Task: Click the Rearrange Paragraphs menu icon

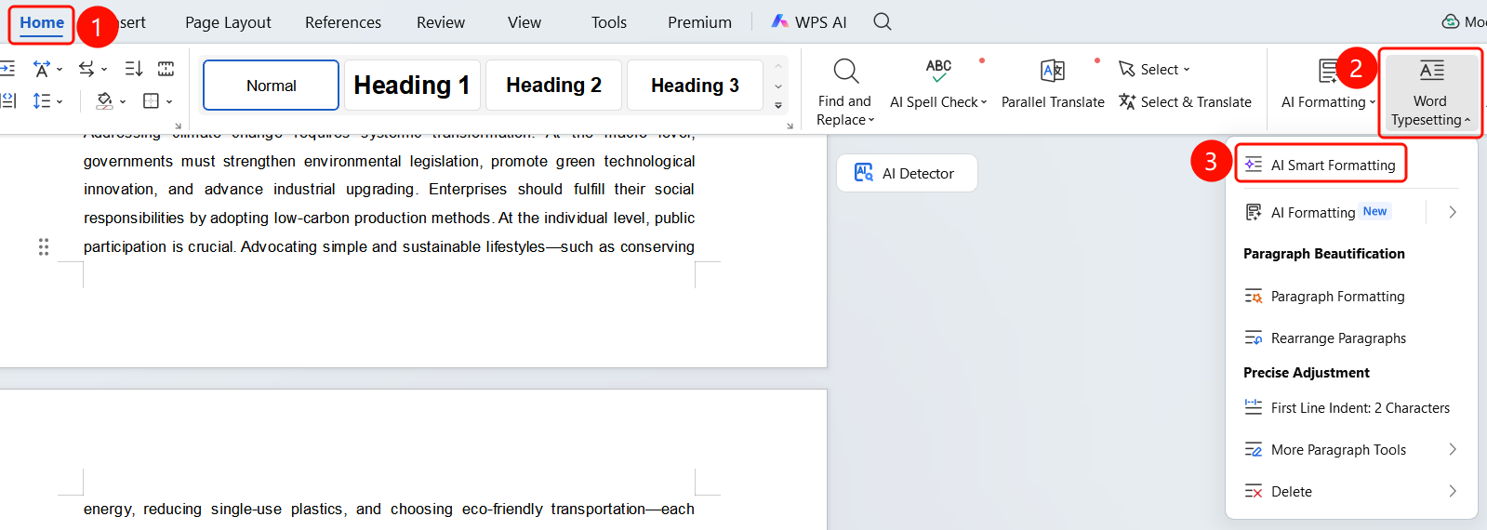Action: 1254,338
